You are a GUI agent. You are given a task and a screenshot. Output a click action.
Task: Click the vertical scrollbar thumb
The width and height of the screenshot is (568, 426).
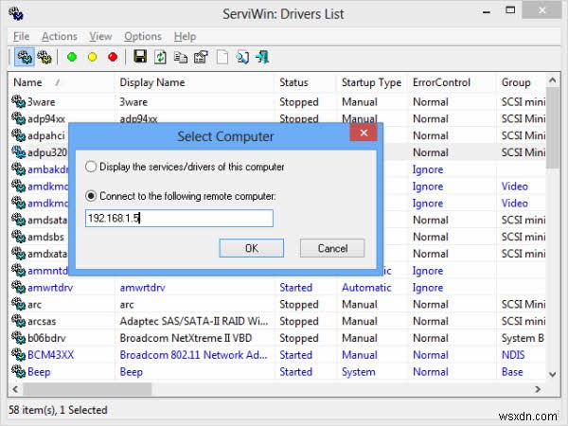tap(553, 128)
